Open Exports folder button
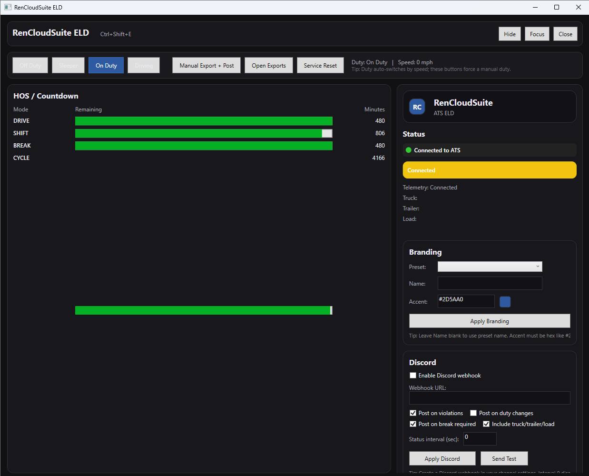 coord(269,65)
